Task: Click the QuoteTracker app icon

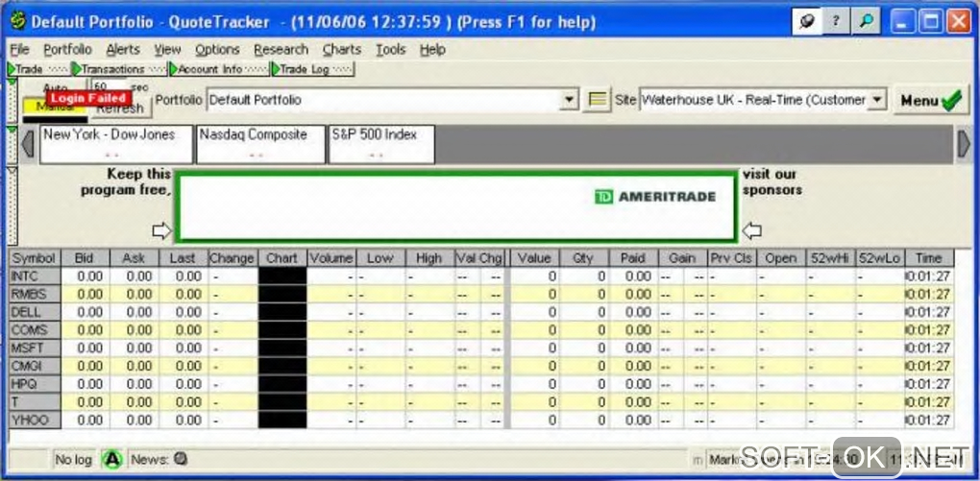Action: [x=18, y=22]
